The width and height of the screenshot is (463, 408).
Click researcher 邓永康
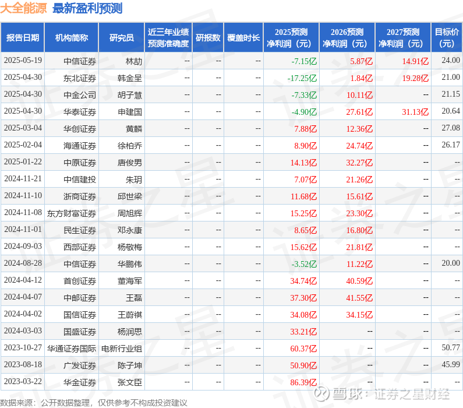coord(130,230)
